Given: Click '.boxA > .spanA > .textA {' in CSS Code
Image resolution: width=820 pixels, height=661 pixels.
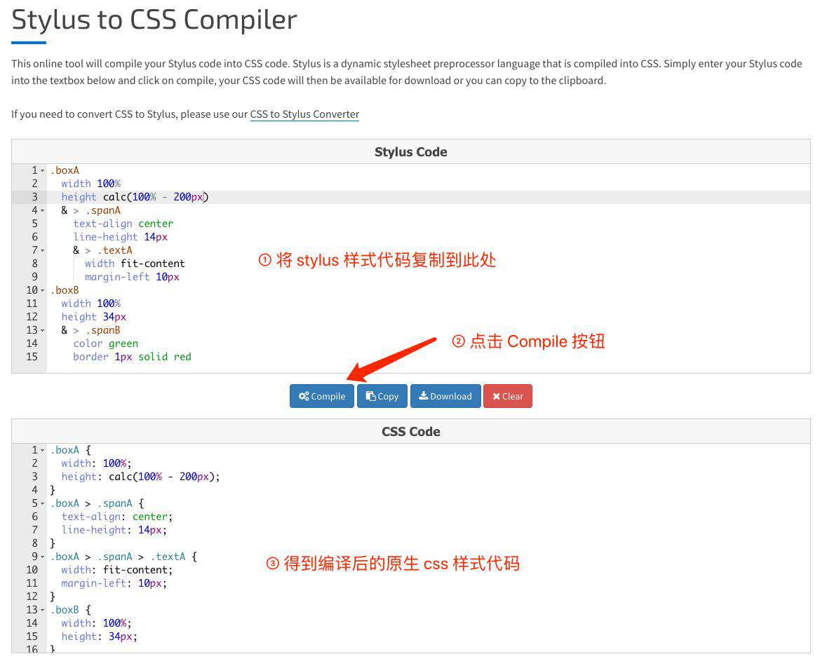Looking at the screenshot, I should (x=124, y=557).
